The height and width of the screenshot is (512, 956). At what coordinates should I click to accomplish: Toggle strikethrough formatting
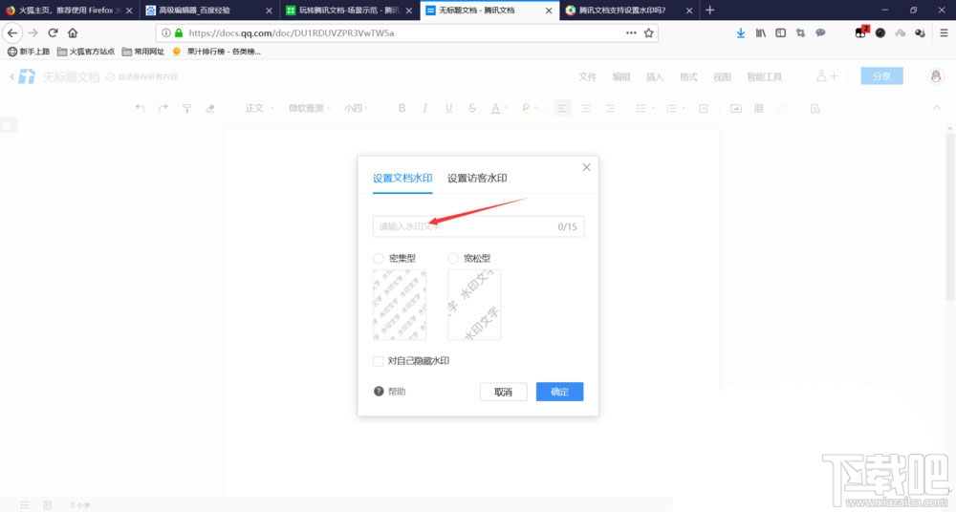click(x=472, y=108)
